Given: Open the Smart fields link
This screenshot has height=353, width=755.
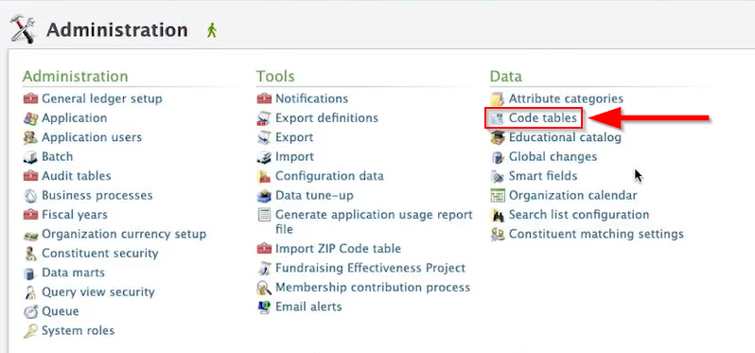Looking at the screenshot, I should click(543, 176).
